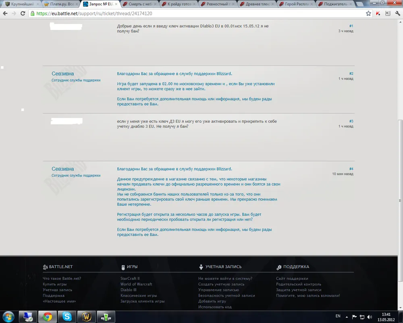Click the #4 post permalink
Image resolution: width=403 pixels, height=323 pixels.
click(351, 169)
